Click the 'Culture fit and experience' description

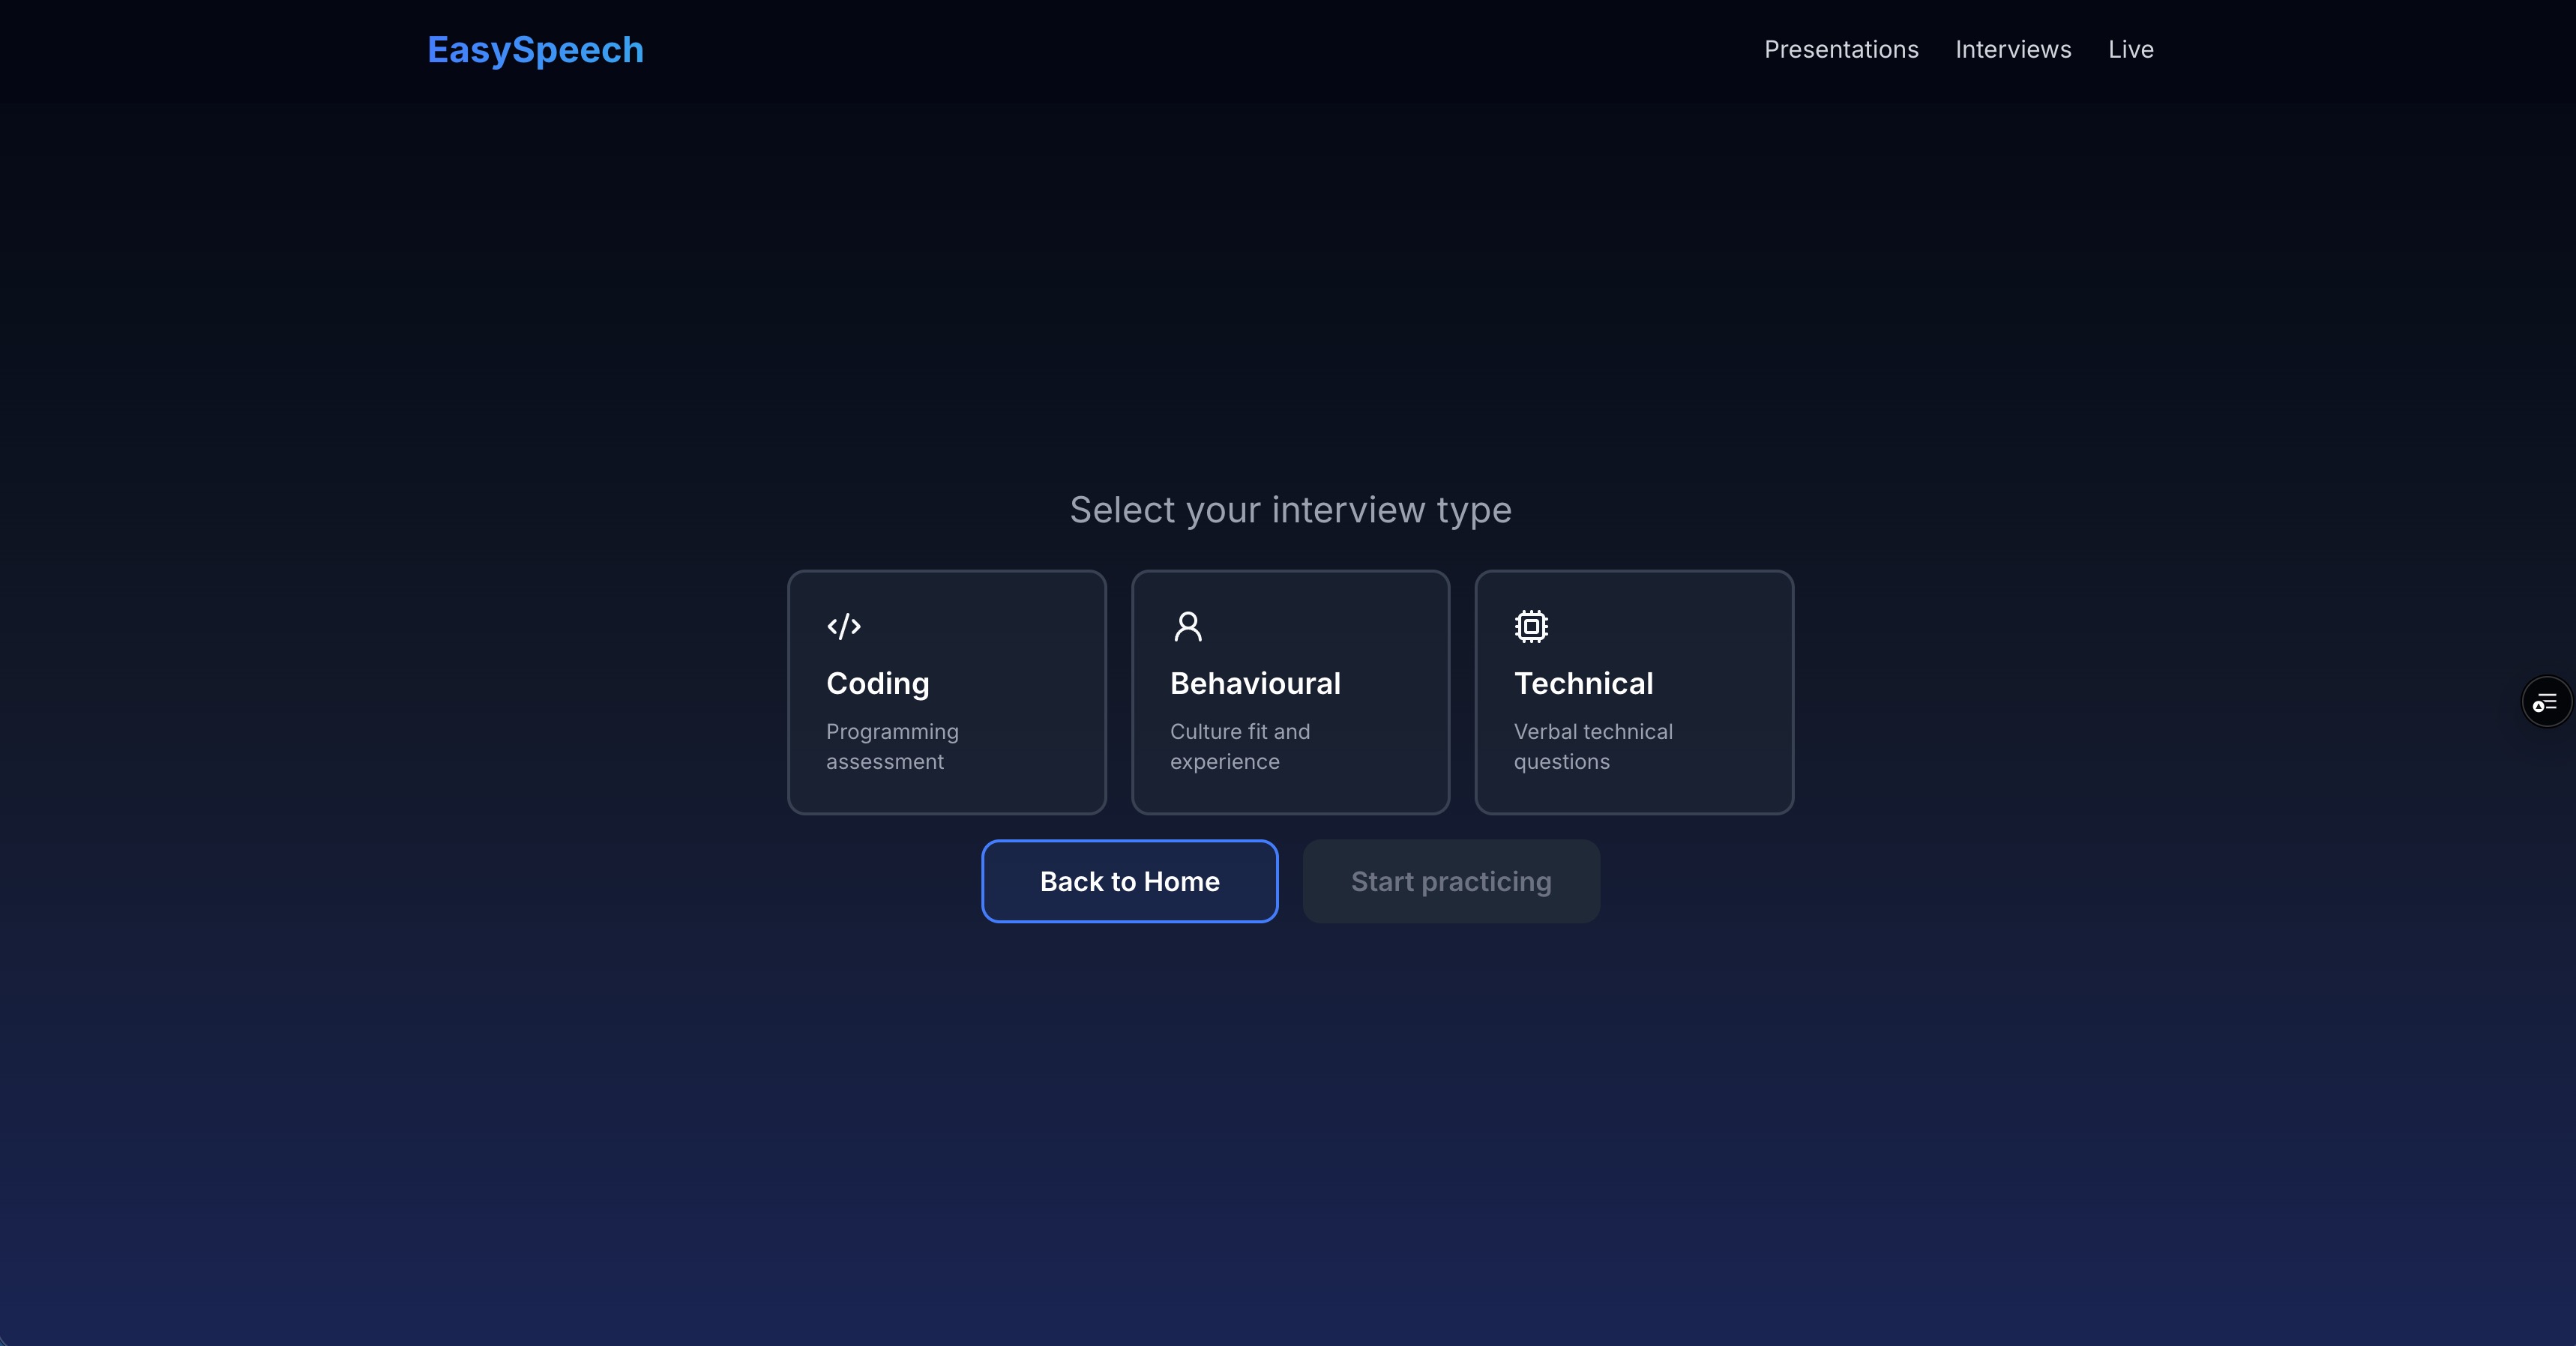[1239, 746]
